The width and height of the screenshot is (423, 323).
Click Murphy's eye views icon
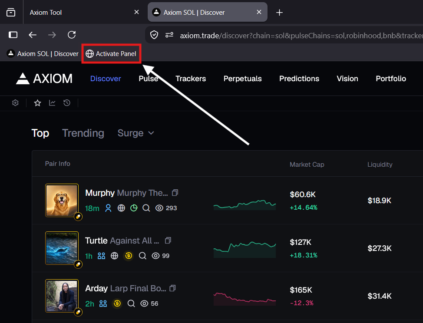159,208
